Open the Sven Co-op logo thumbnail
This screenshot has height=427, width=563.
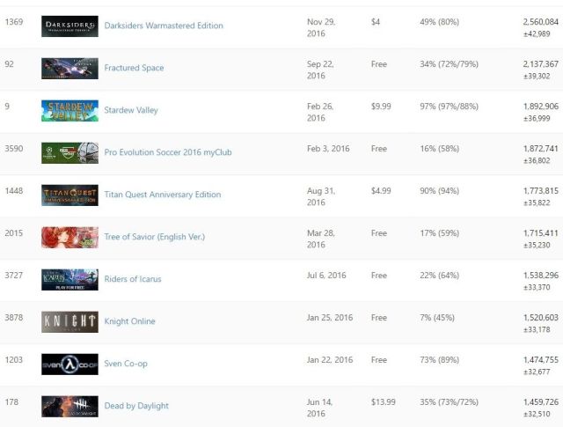tap(69, 364)
